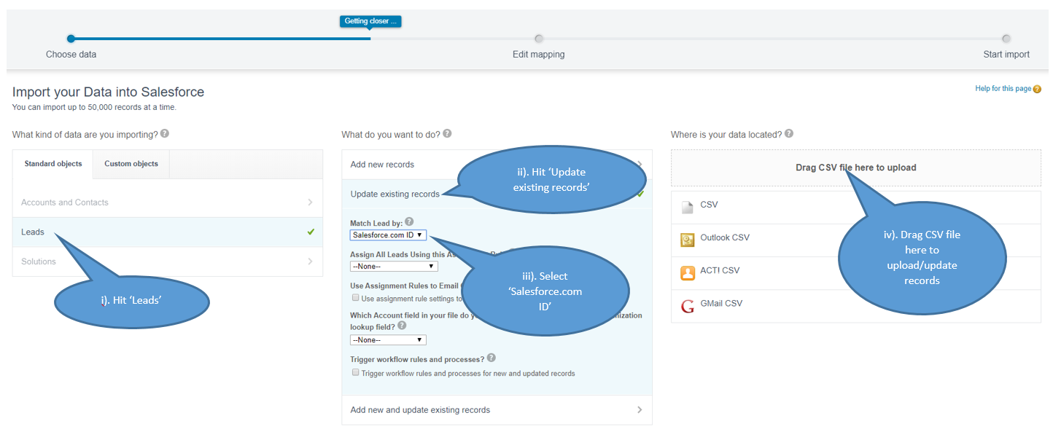The width and height of the screenshot is (1053, 429).
Task: Select the plain CSV file icon
Action: tap(687, 207)
